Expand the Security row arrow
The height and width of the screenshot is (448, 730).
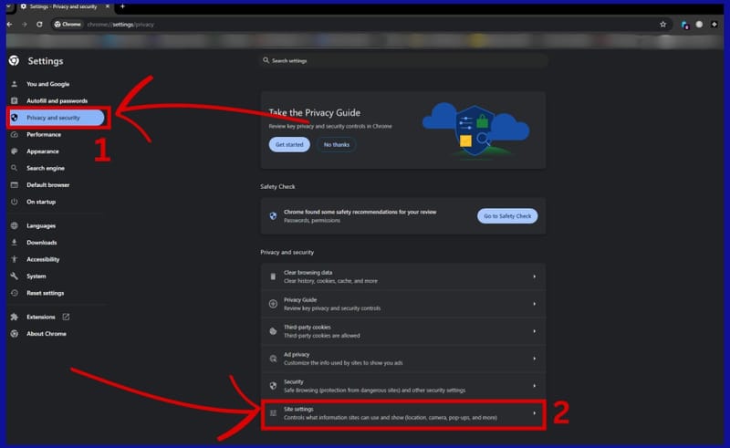(x=534, y=386)
